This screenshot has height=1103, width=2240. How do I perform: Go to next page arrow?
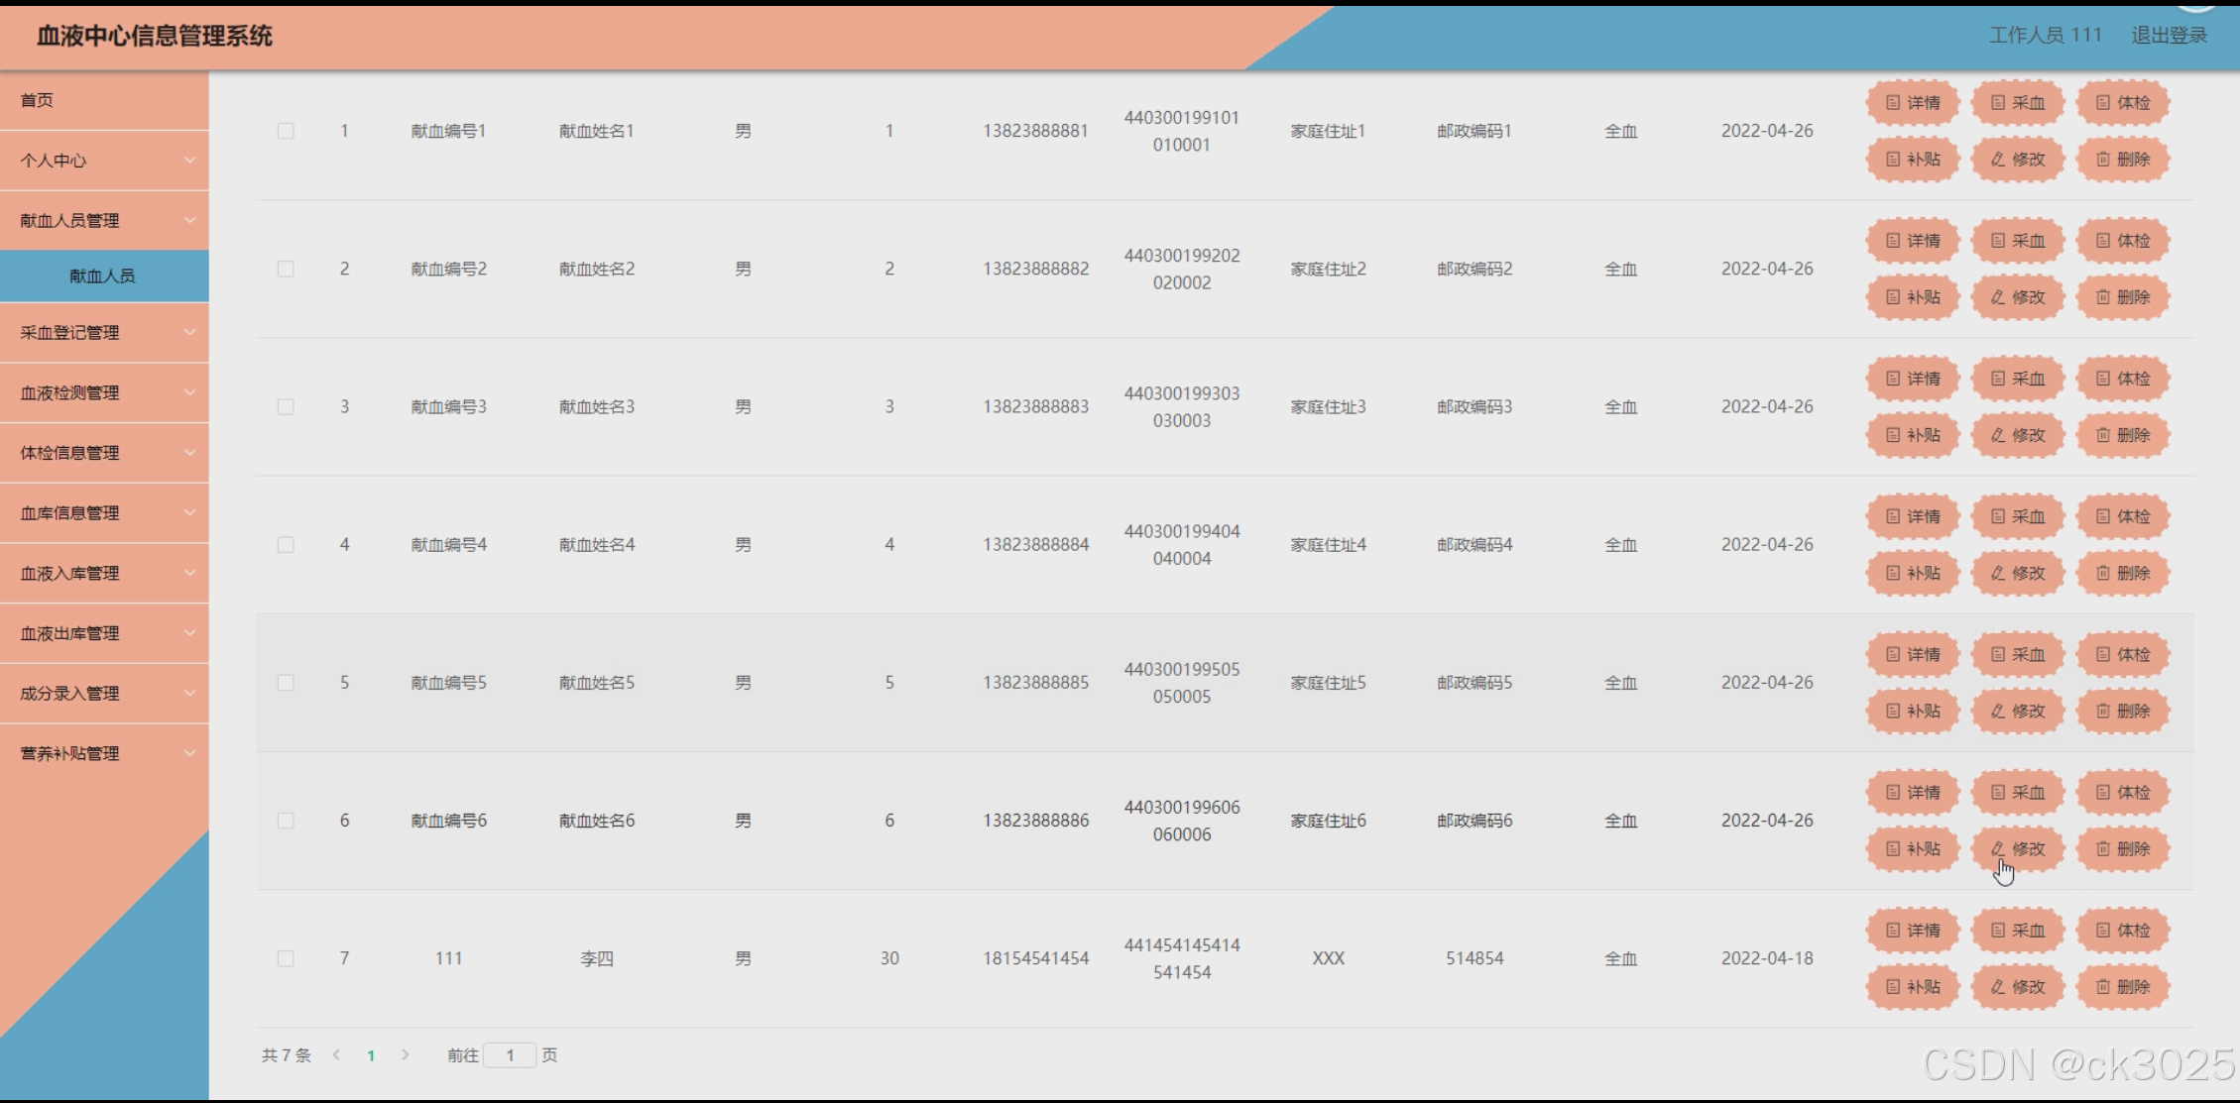[x=405, y=1054]
